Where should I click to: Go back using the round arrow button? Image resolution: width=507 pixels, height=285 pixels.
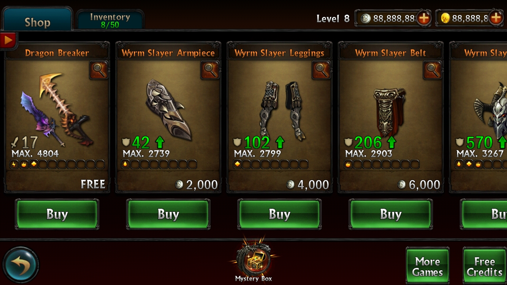click(x=21, y=265)
